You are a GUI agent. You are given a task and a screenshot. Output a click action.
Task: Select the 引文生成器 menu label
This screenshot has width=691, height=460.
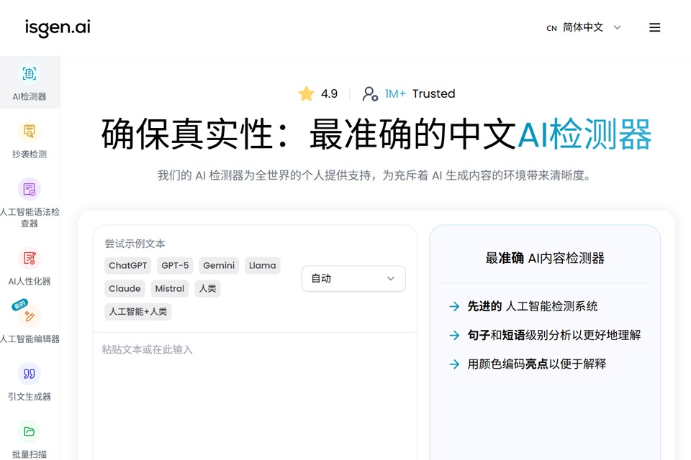pyautogui.click(x=29, y=397)
